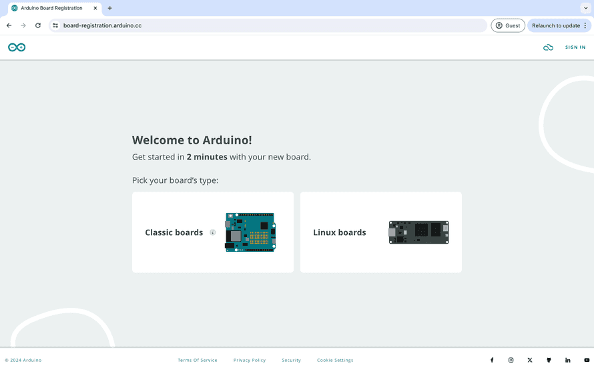Viewport: 594px width, 372px height.
Task: Open Arduino's LinkedIn page
Action: (x=568, y=360)
